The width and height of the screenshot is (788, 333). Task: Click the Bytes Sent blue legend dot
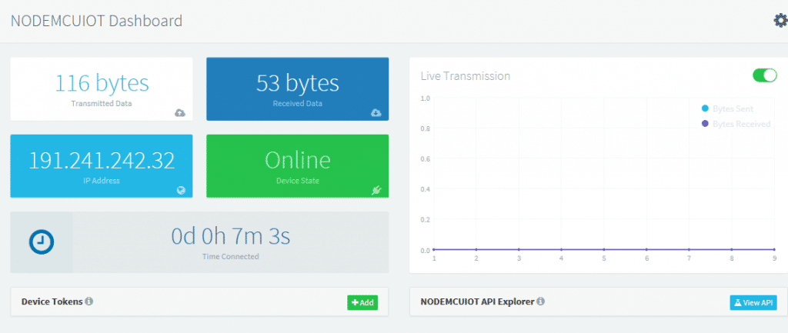pos(704,109)
